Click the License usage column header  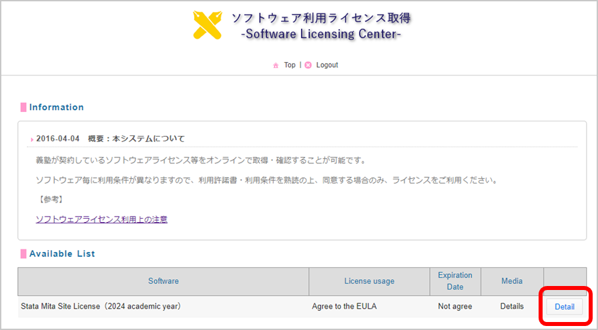369,281
